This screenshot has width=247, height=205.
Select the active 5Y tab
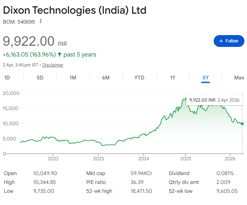click(206, 78)
